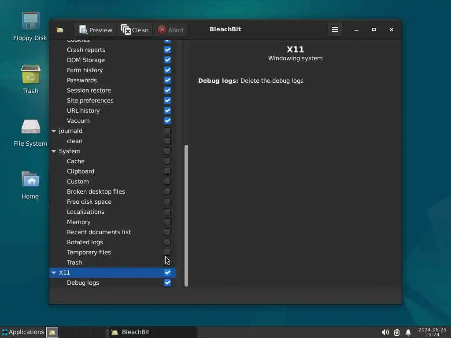The width and height of the screenshot is (451, 338).
Task: Open the Home folder desktop icon
Action: click(x=30, y=185)
